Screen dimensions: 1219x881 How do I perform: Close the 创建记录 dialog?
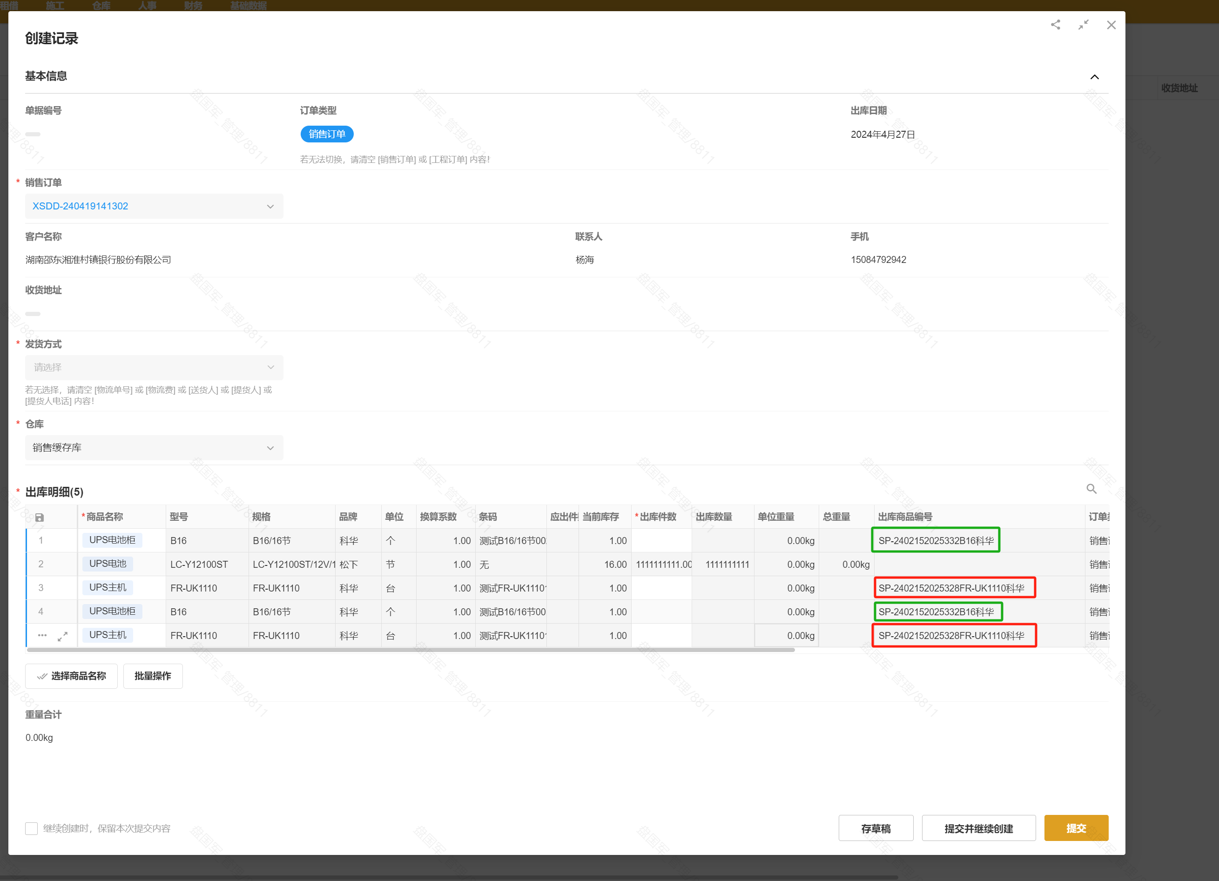click(x=1111, y=25)
